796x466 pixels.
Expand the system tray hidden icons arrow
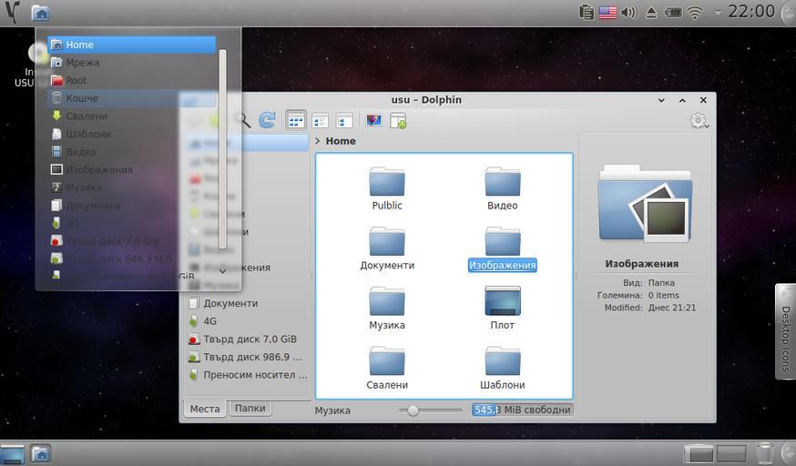point(719,12)
